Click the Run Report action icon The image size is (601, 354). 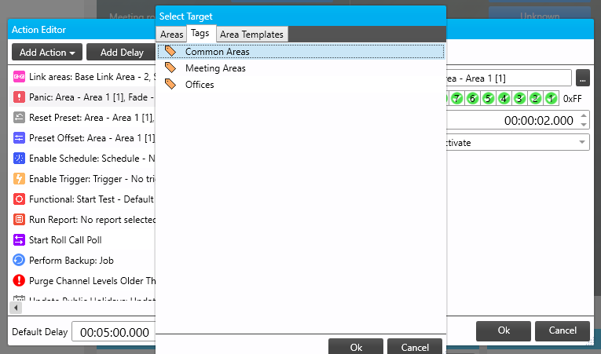19,219
